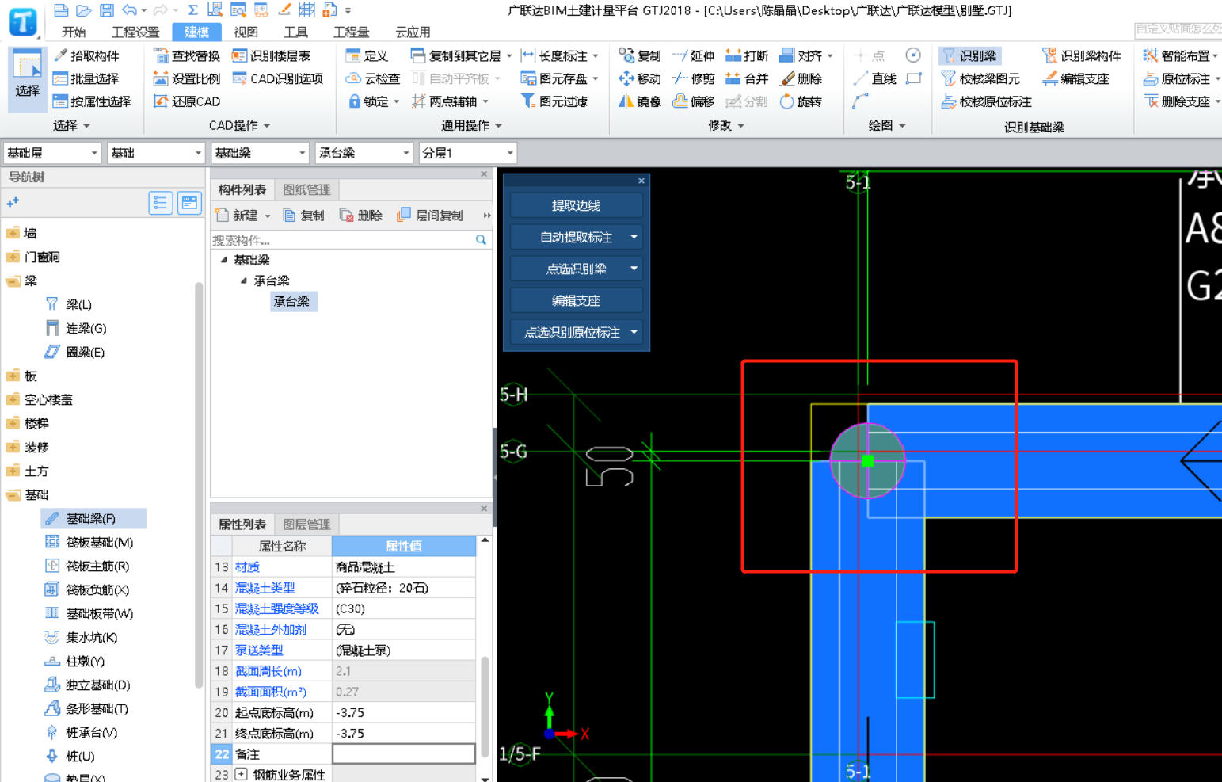This screenshot has width=1222, height=782.
Task: Switch to 图层管理 tab
Action: [x=306, y=524]
